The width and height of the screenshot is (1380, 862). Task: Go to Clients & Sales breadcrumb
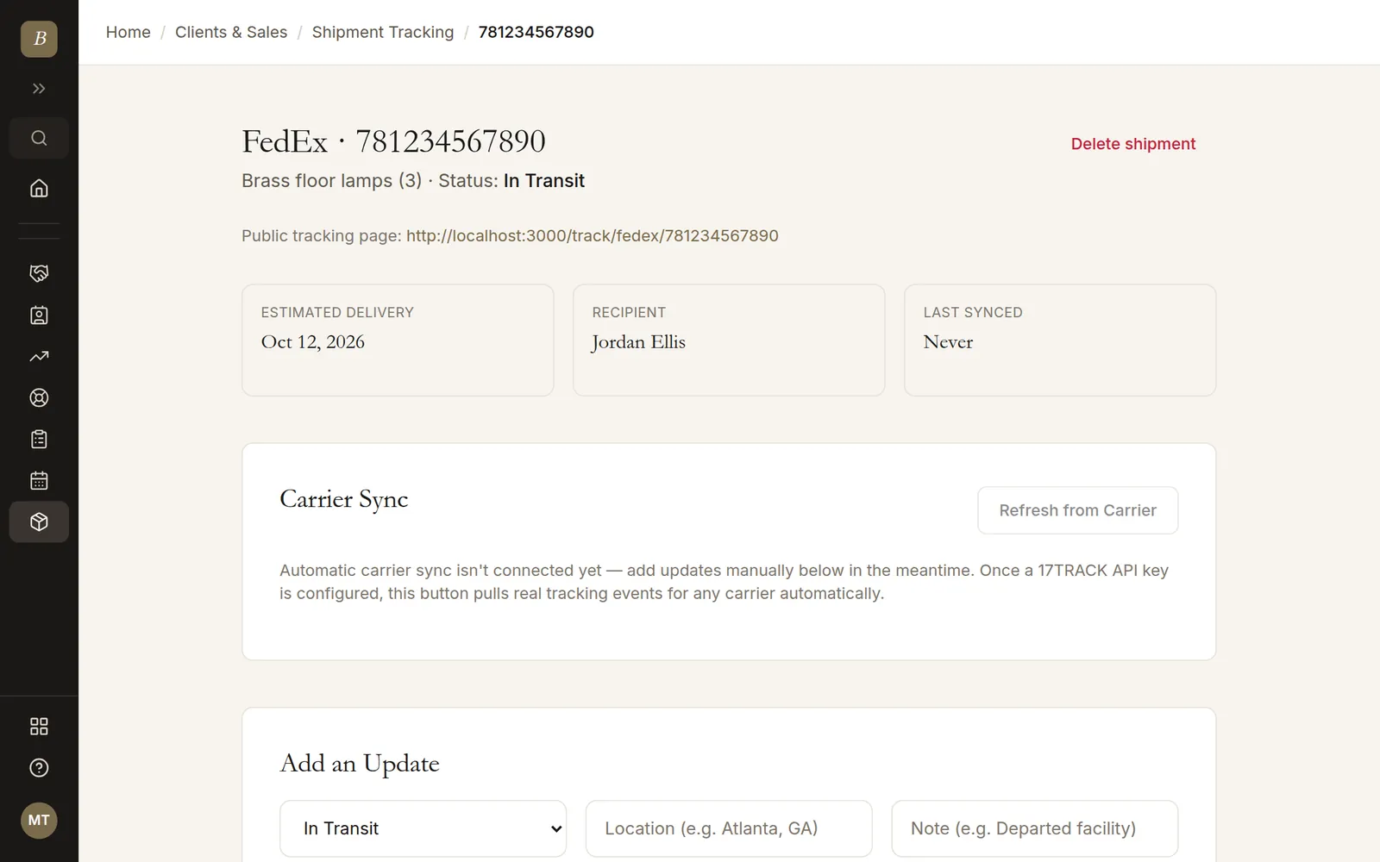point(231,32)
